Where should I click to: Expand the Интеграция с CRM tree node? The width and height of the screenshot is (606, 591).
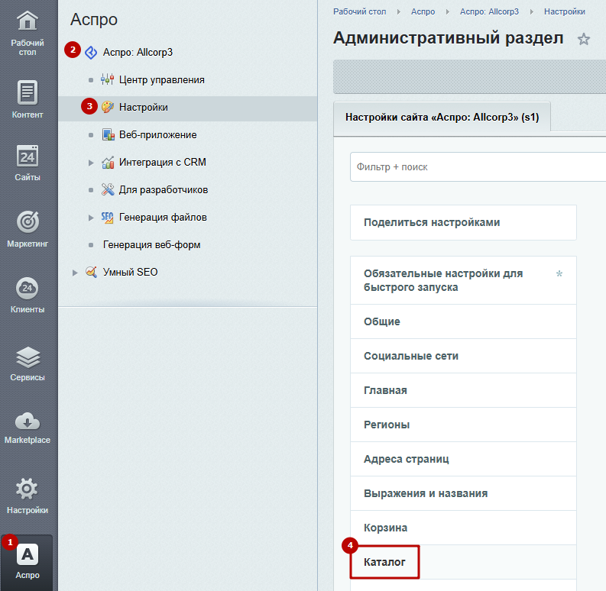tap(91, 163)
